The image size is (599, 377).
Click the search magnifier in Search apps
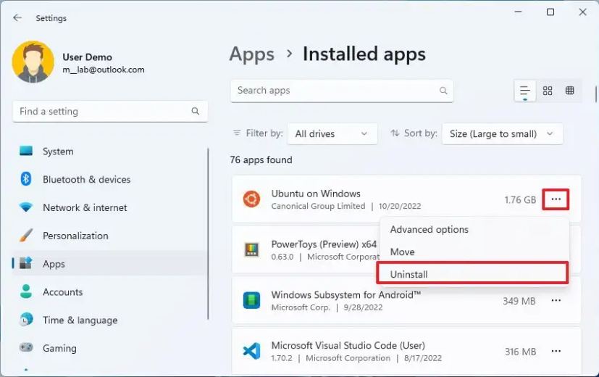point(443,91)
